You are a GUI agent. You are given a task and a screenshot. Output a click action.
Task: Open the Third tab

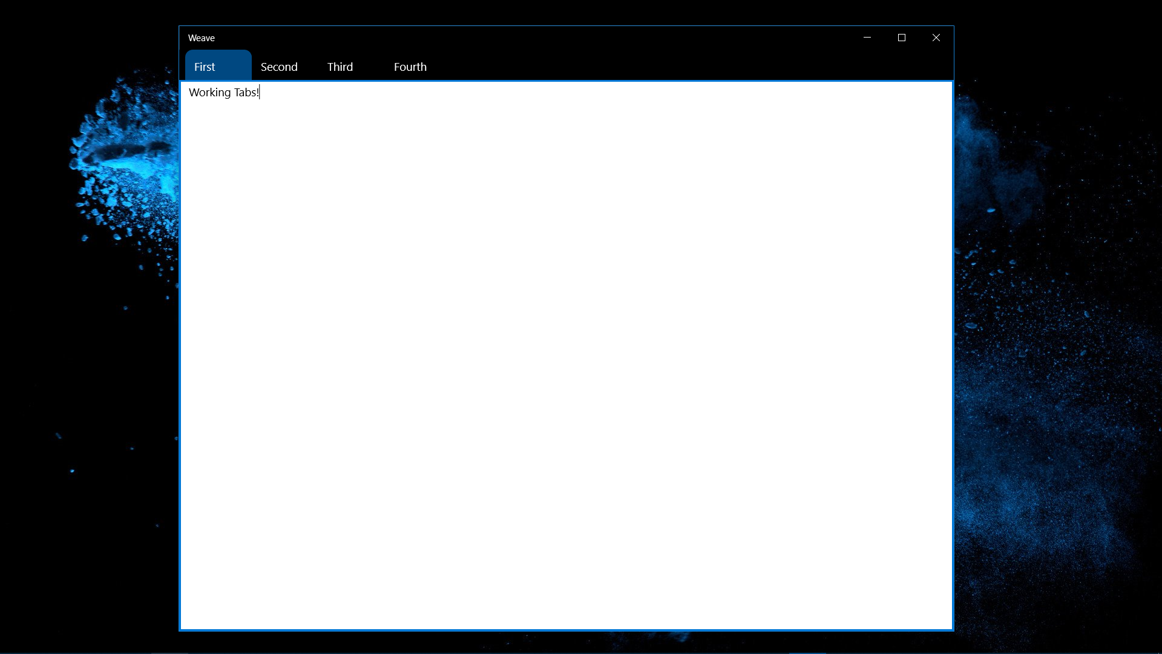pos(340,67)
